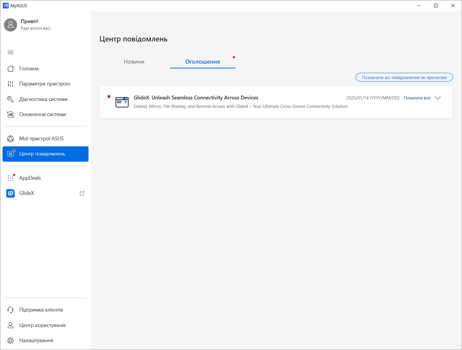Open the Параметри пристрою sliders icon
Viewport: 462px width, 350px height.
click(10, 84)
